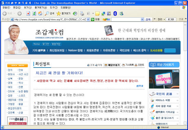Click the Home link in site header

pos(37,44)
